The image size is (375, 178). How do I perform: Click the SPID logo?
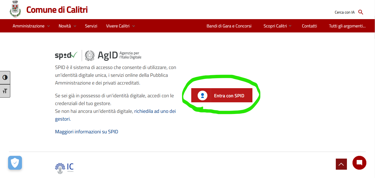(66, 55)
